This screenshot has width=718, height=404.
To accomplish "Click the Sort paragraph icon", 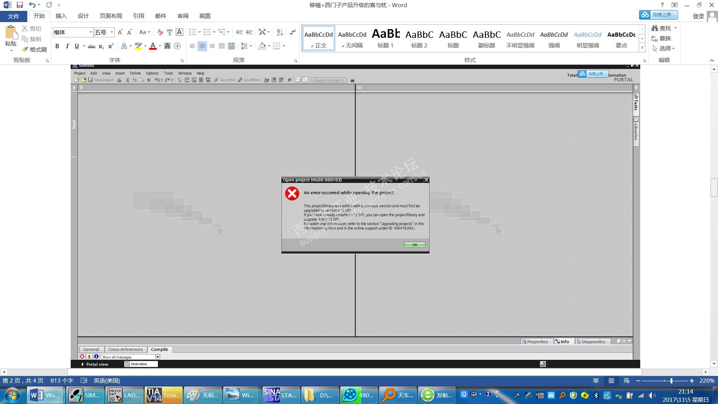I will click(x=280, y=32).
